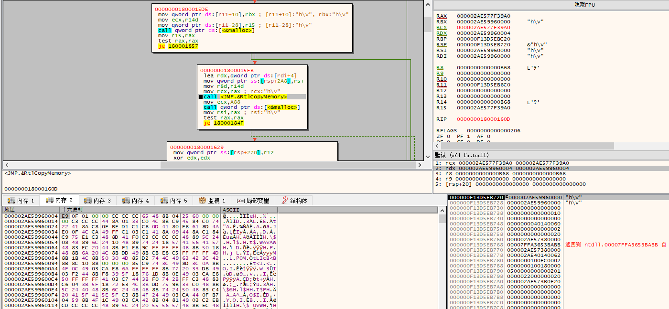669x309 pixels.
Task: Select the 内存 2 dump tab
Action: tap(59, 201)
